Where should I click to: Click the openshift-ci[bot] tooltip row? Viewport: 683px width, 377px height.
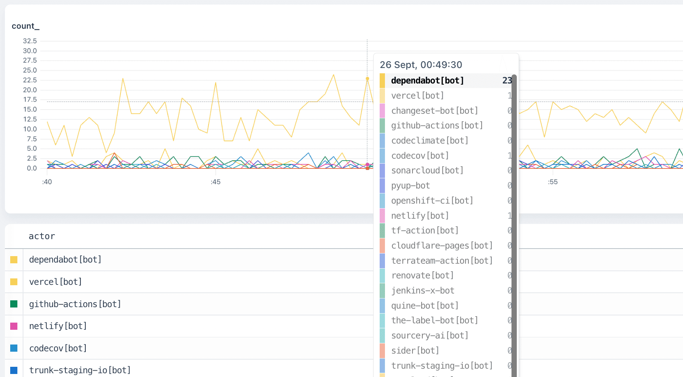point(432,201)
